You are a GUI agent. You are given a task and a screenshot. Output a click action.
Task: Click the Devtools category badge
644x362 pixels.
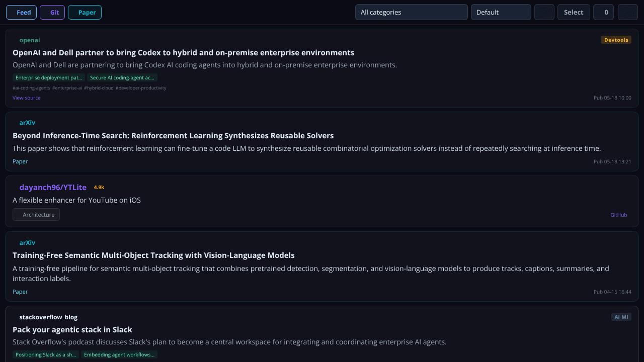(x=616, y=40)
